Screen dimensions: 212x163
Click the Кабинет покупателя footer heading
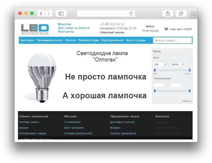(34, 117)
